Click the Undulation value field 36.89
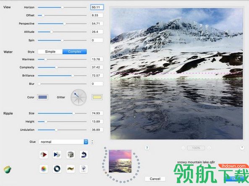 pos(97,130)
